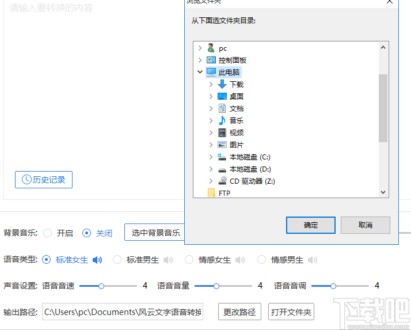
Task: Confirm folder selection with 确定
Action: (x=311, y=225)
